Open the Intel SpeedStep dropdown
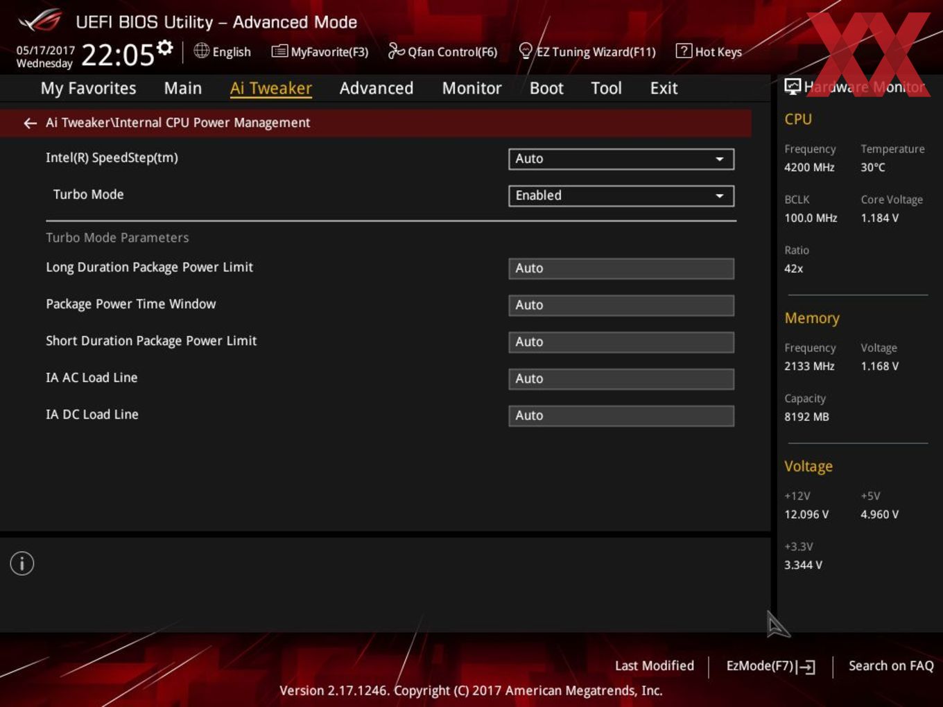Image resolution: width=943 pixels, height=707 pixels. [x=621, y=159]
